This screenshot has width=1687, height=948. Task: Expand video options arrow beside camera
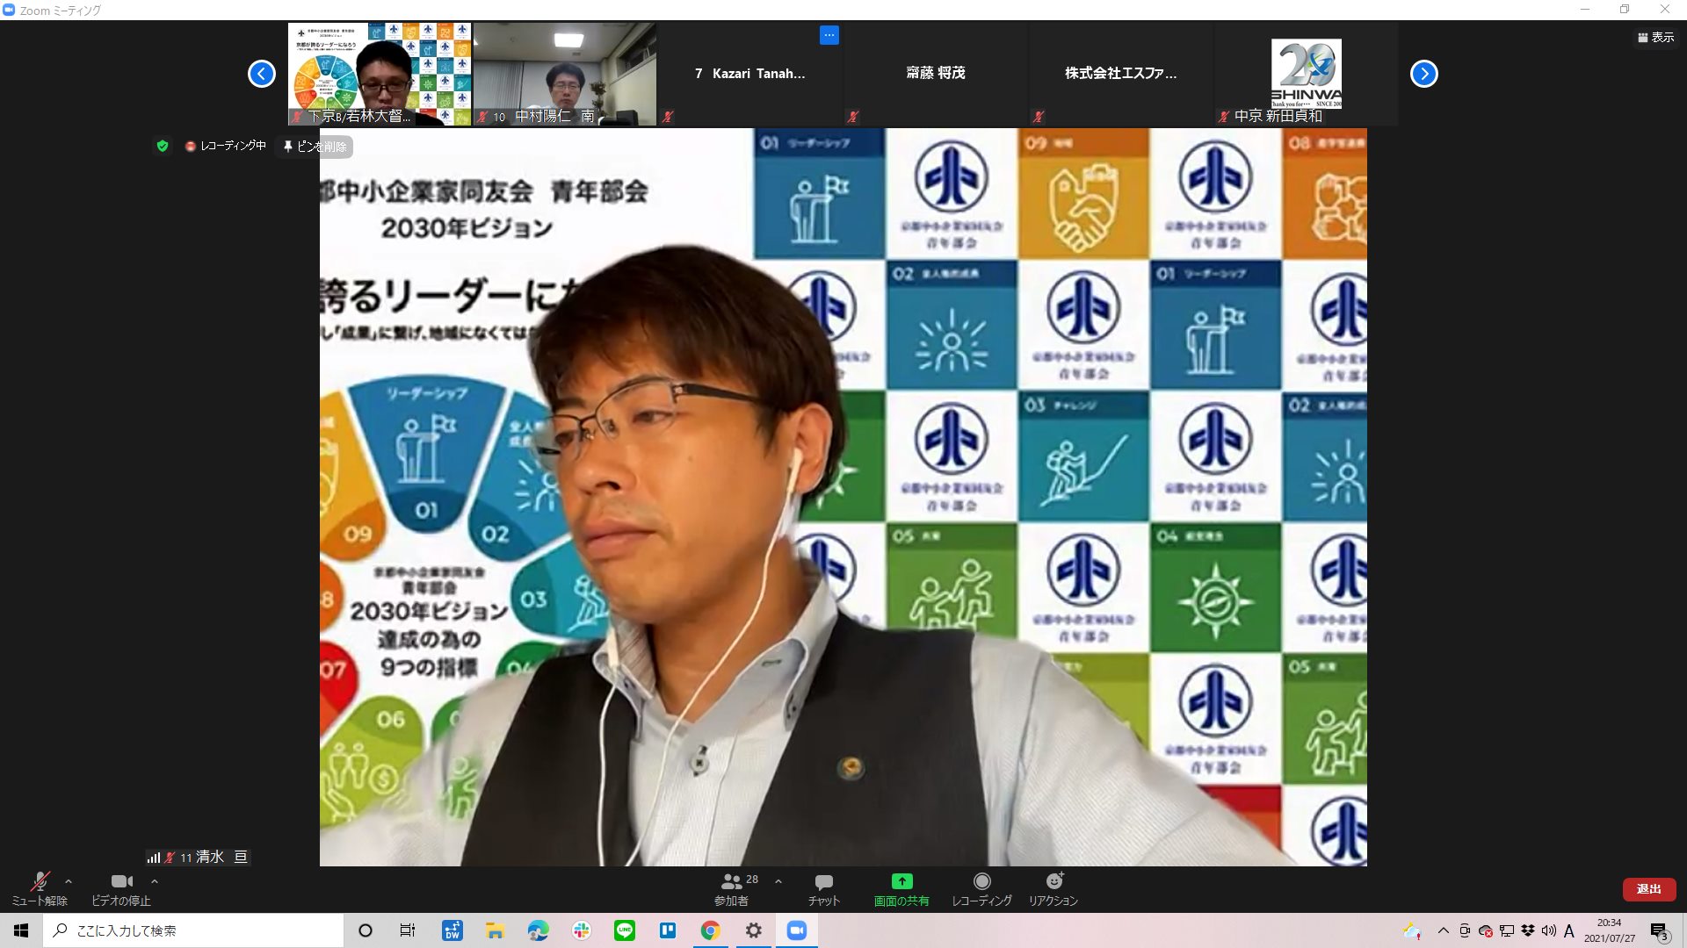[x=155, y=881]
